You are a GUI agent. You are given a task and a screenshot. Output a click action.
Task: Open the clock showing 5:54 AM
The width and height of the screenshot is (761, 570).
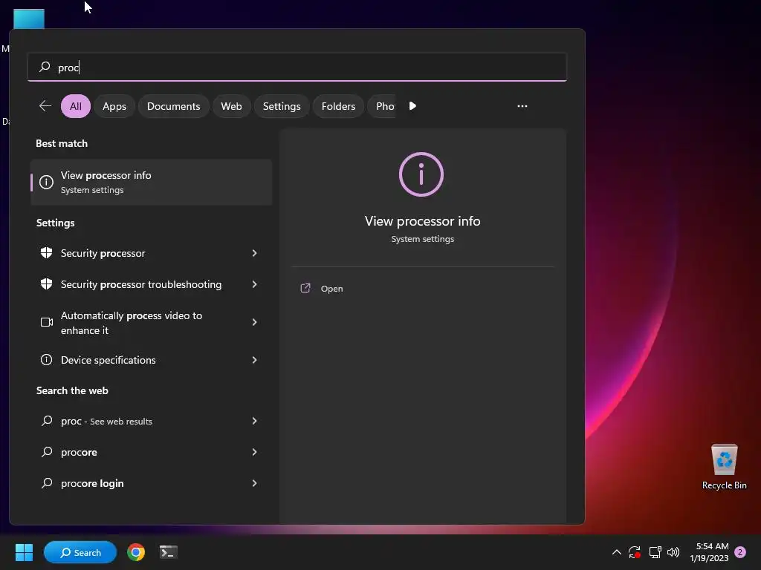pos(710,552)
